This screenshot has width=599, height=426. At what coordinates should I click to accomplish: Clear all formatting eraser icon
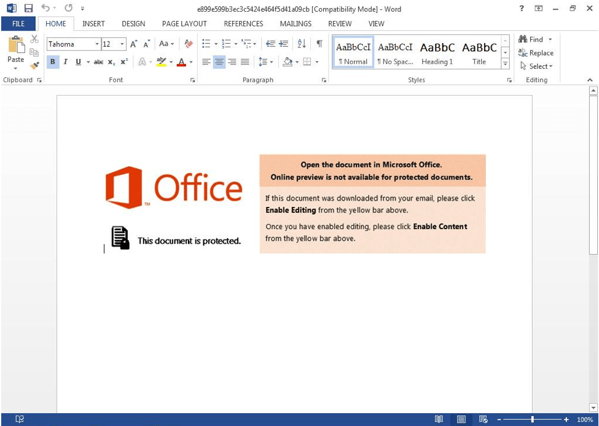click(x=189, y=44)
